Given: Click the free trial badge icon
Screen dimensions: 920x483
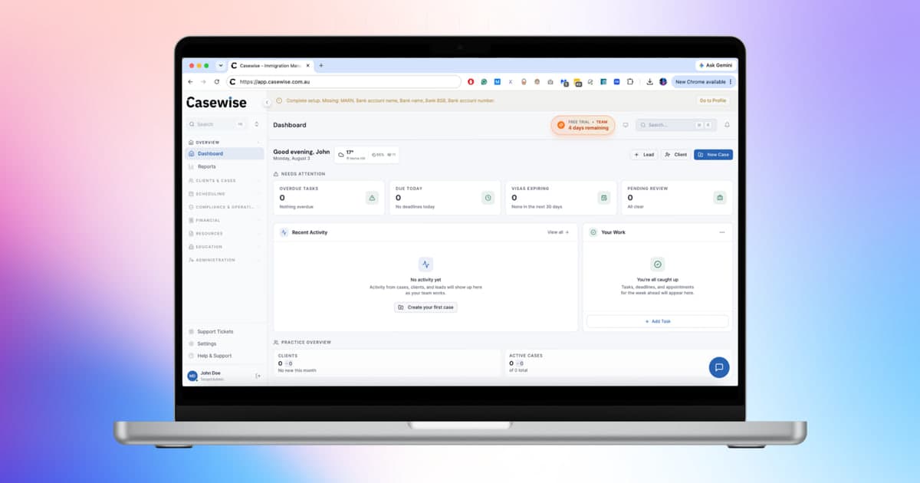Looking at the screenshot, I should coord(560,125).
